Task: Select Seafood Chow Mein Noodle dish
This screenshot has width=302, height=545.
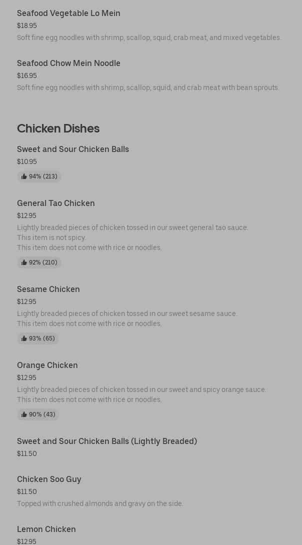Action: tap(68, 63)
